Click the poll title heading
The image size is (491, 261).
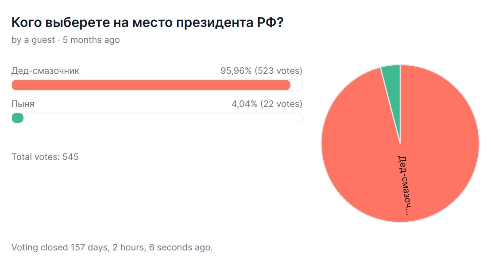pos(147,23)
